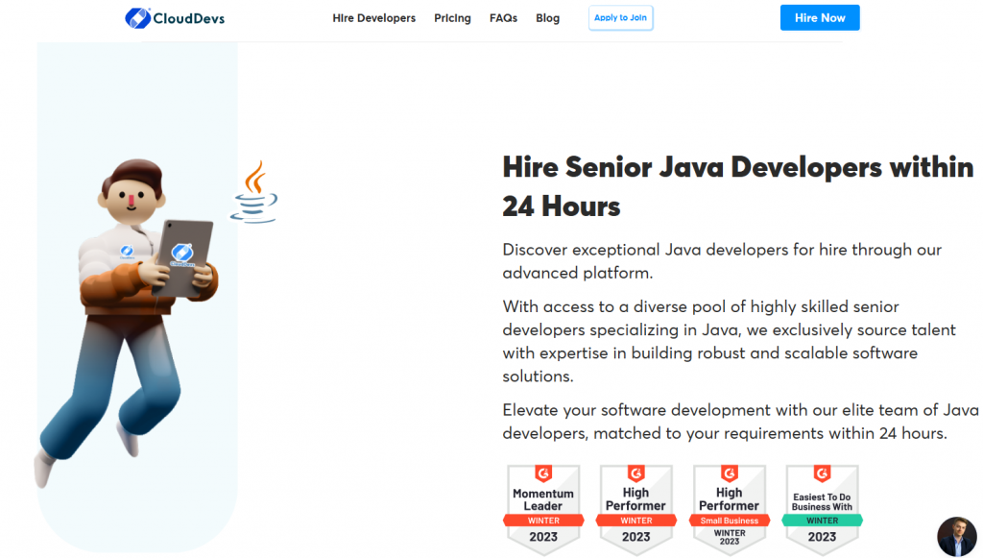
Task: Click the Easiest To Do Business With badge
Action: [822, 509]
